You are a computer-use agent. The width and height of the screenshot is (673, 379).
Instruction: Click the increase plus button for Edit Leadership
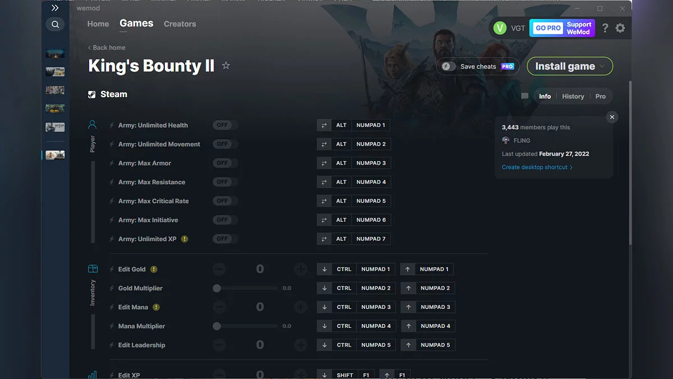pyautogui.click(x=301, y=345)
